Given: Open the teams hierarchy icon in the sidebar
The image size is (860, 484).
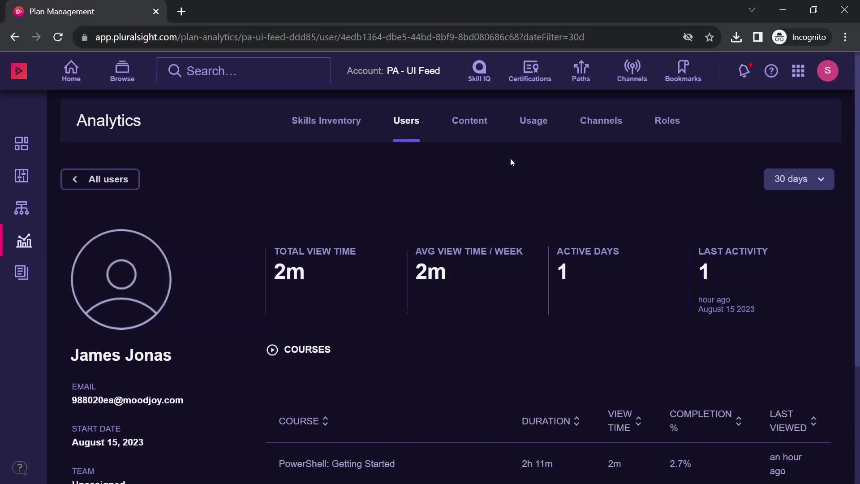Looking at the screenshot, I should (21, 208).
